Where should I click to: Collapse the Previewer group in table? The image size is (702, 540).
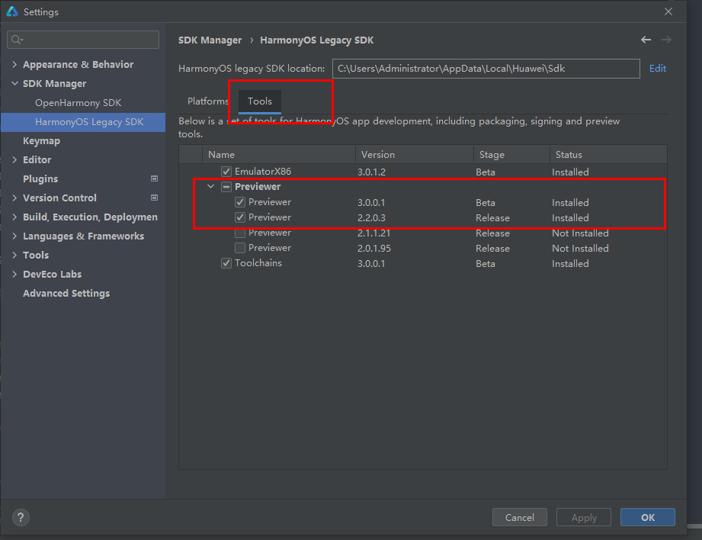[x=211, y=186]
